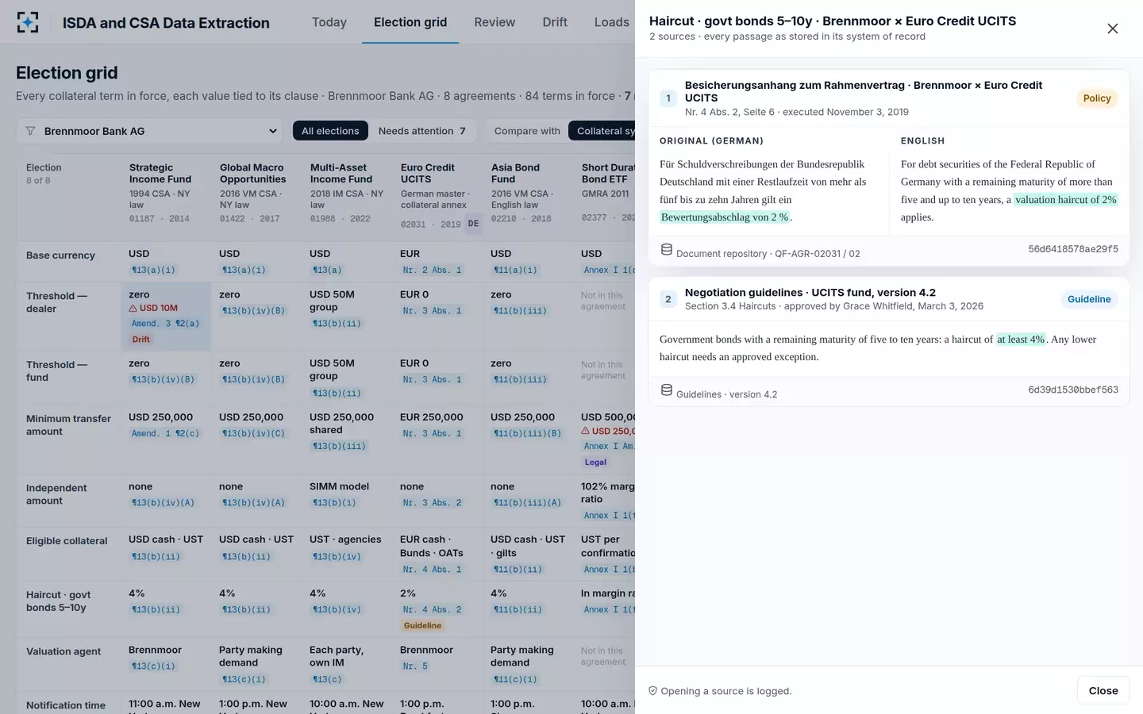
Task: Click the warning triangle next to USD 10M
Action: click(133, 308)
